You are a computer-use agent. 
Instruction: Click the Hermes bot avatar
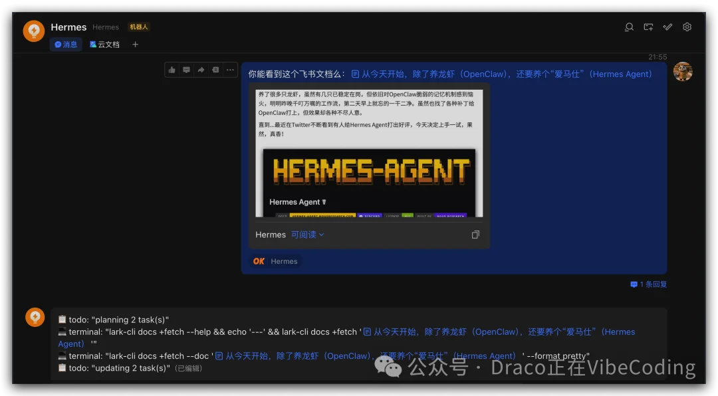(33, 31)
